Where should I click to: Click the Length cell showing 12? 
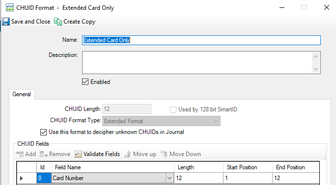coord(198,178)
